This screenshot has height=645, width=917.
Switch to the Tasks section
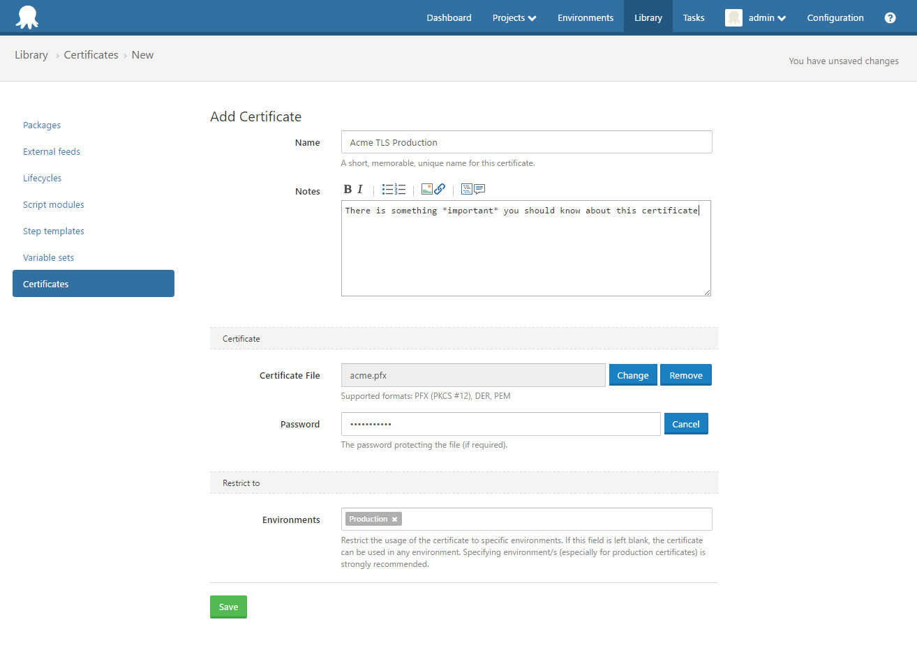point(693,17)
